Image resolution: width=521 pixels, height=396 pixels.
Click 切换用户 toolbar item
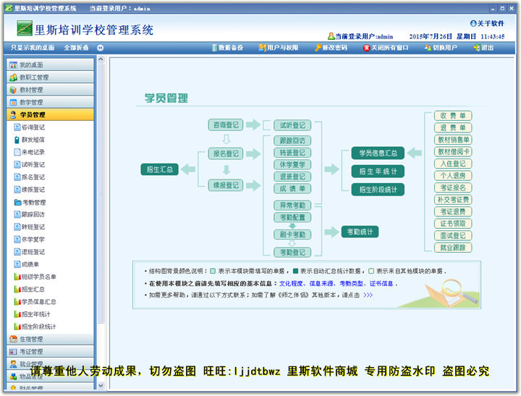tap(441, 48)
